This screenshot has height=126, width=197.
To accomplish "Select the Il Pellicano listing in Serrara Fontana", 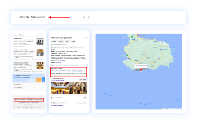I will point(21,50).
